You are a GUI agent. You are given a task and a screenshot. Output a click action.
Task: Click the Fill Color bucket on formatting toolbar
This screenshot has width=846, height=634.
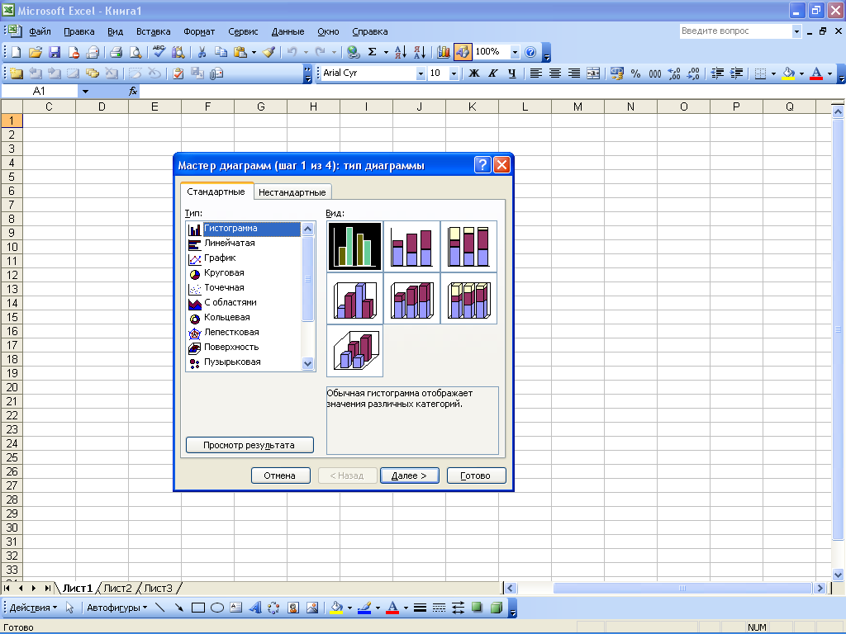pyautogui.click(x=789, y=73)
